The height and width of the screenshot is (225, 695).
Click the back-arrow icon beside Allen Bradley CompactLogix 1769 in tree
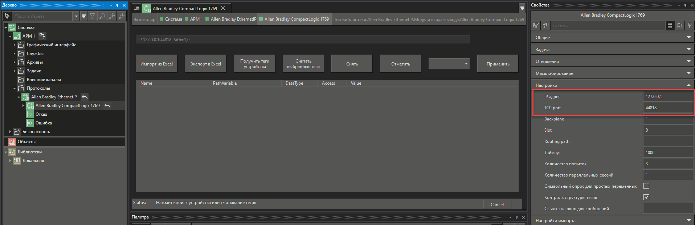pyautogui.click(x=107, y=106)
